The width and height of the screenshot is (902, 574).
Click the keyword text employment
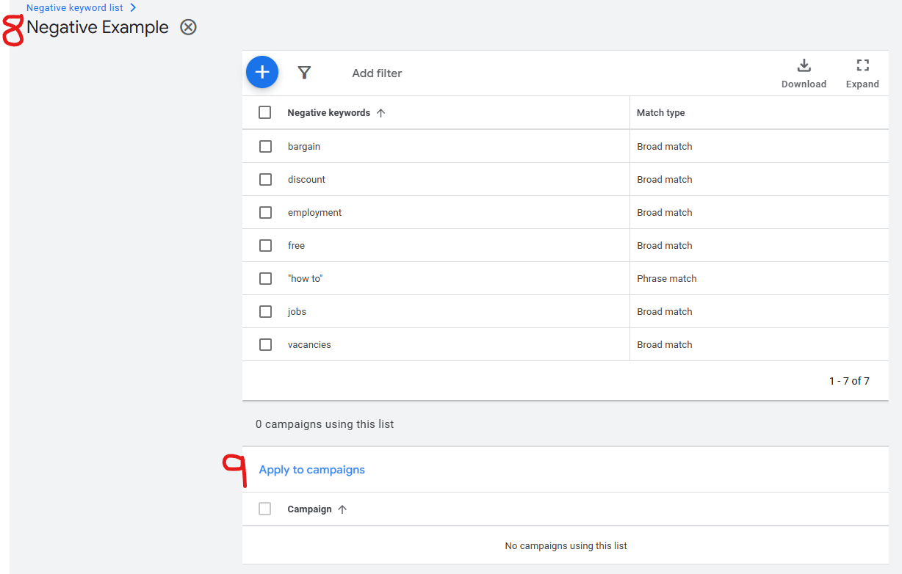pyautogui.click(x=314, y=212)
